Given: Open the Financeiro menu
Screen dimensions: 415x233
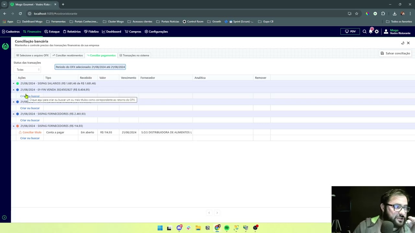Looking at the screenshot, I should pyautogui.click(x=32, y=32).
